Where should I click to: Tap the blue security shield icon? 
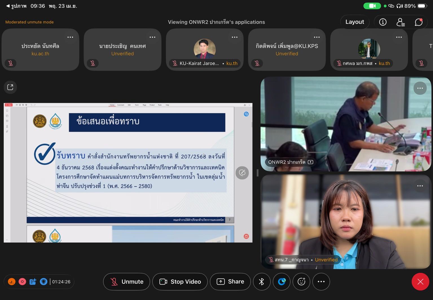[x=43, y=281]
